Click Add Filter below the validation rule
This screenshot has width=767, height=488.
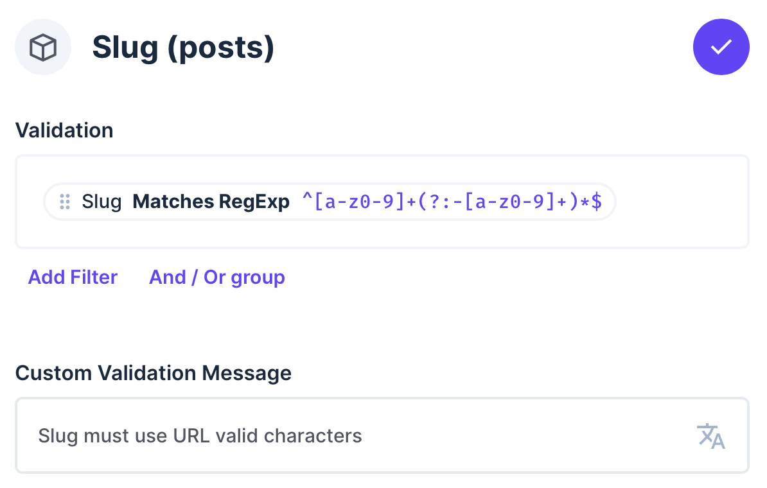click(x=73, y=277)
